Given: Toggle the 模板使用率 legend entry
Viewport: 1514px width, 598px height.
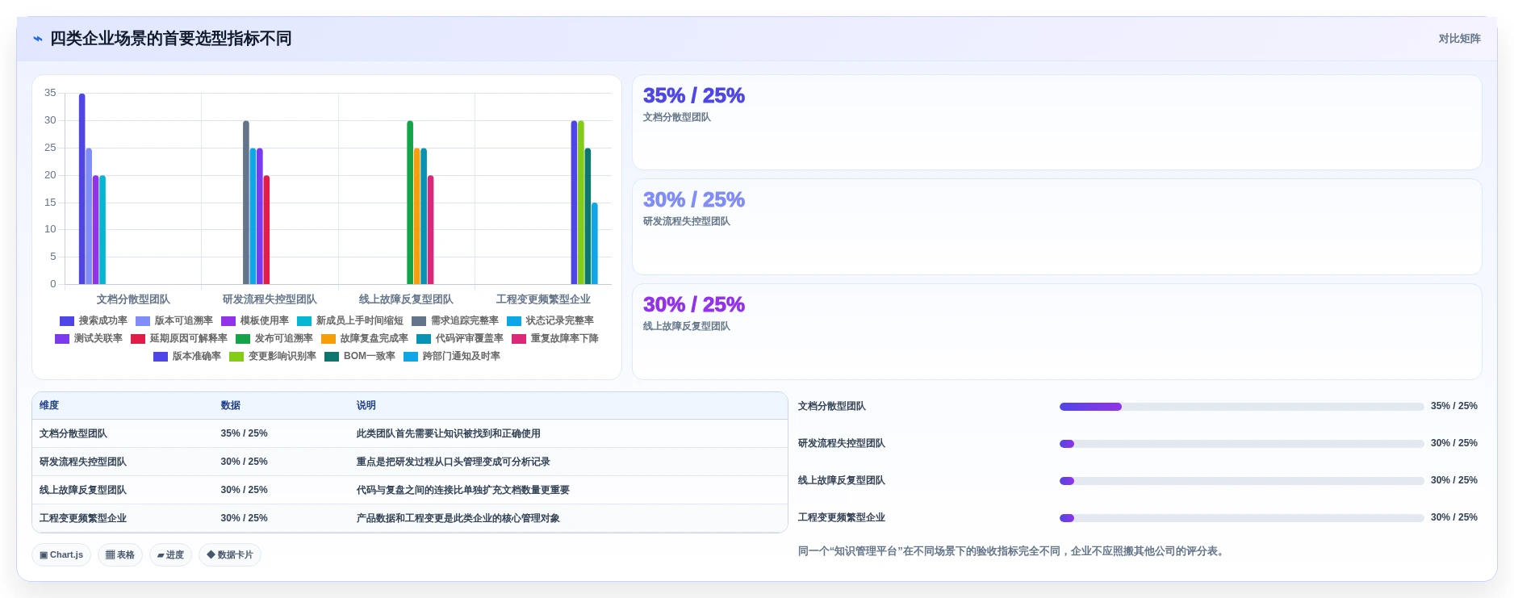Looking at the screenshot, I should tap(255, 320).
